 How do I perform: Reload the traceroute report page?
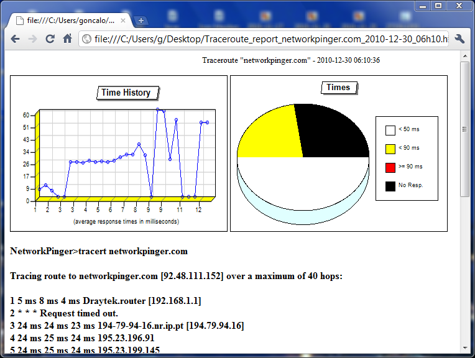pos(50,39)
